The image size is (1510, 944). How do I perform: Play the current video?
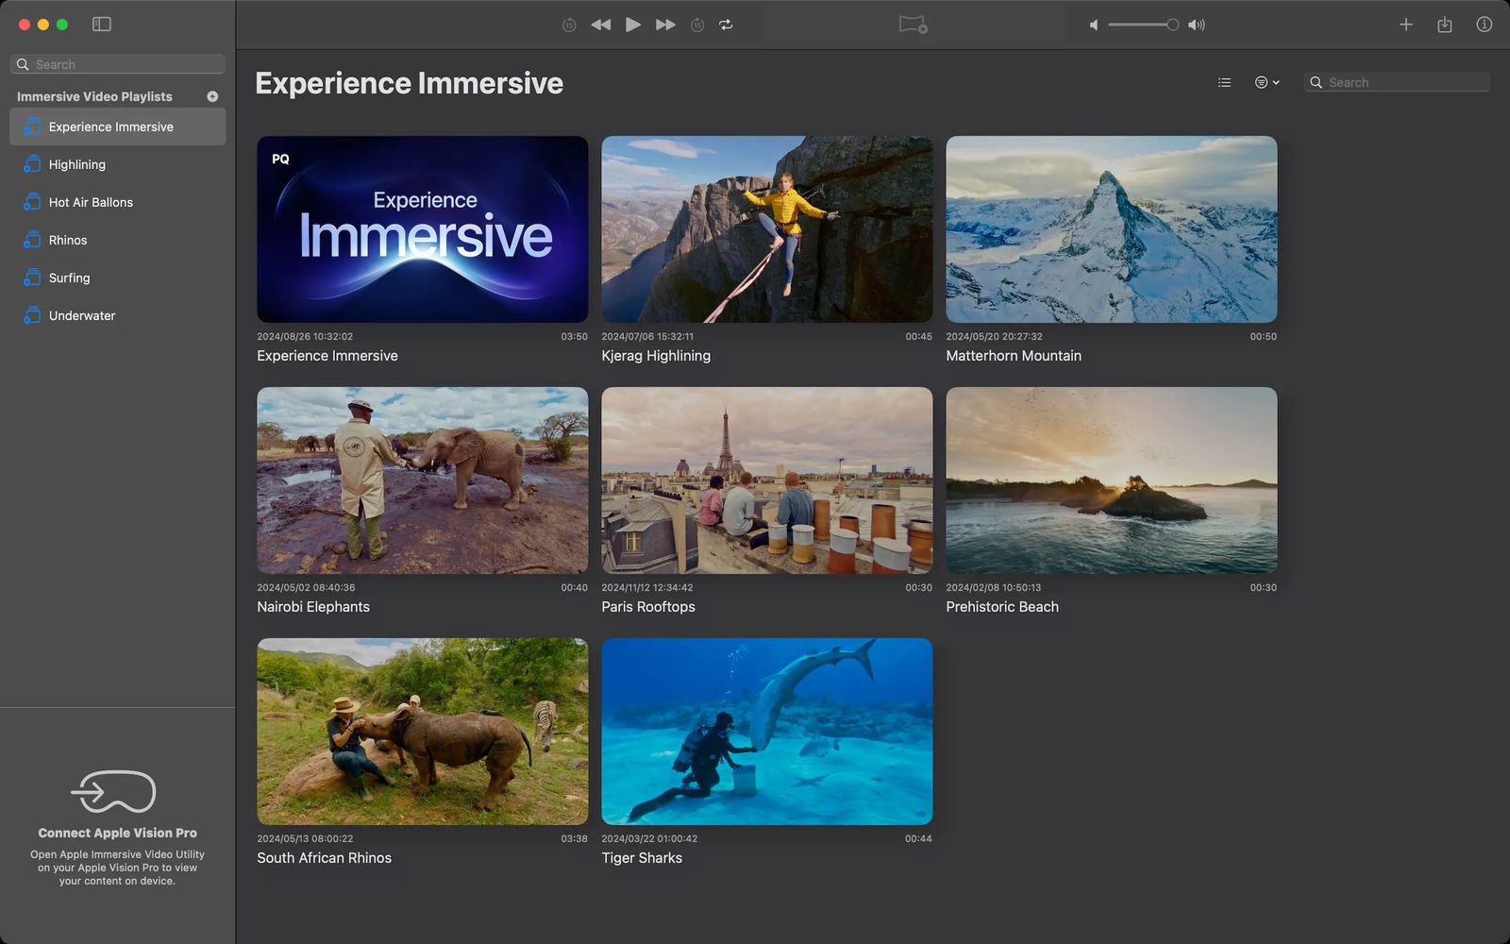tap(632, 25)
